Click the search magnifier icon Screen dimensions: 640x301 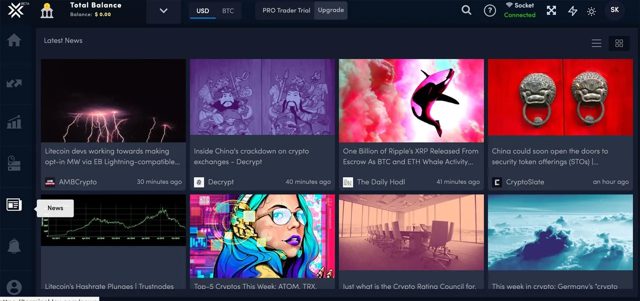[x=466, y=10]
